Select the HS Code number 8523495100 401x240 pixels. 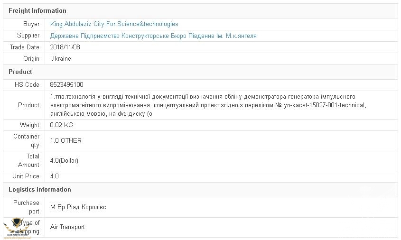pyautogui.click(x=66, y=84)
